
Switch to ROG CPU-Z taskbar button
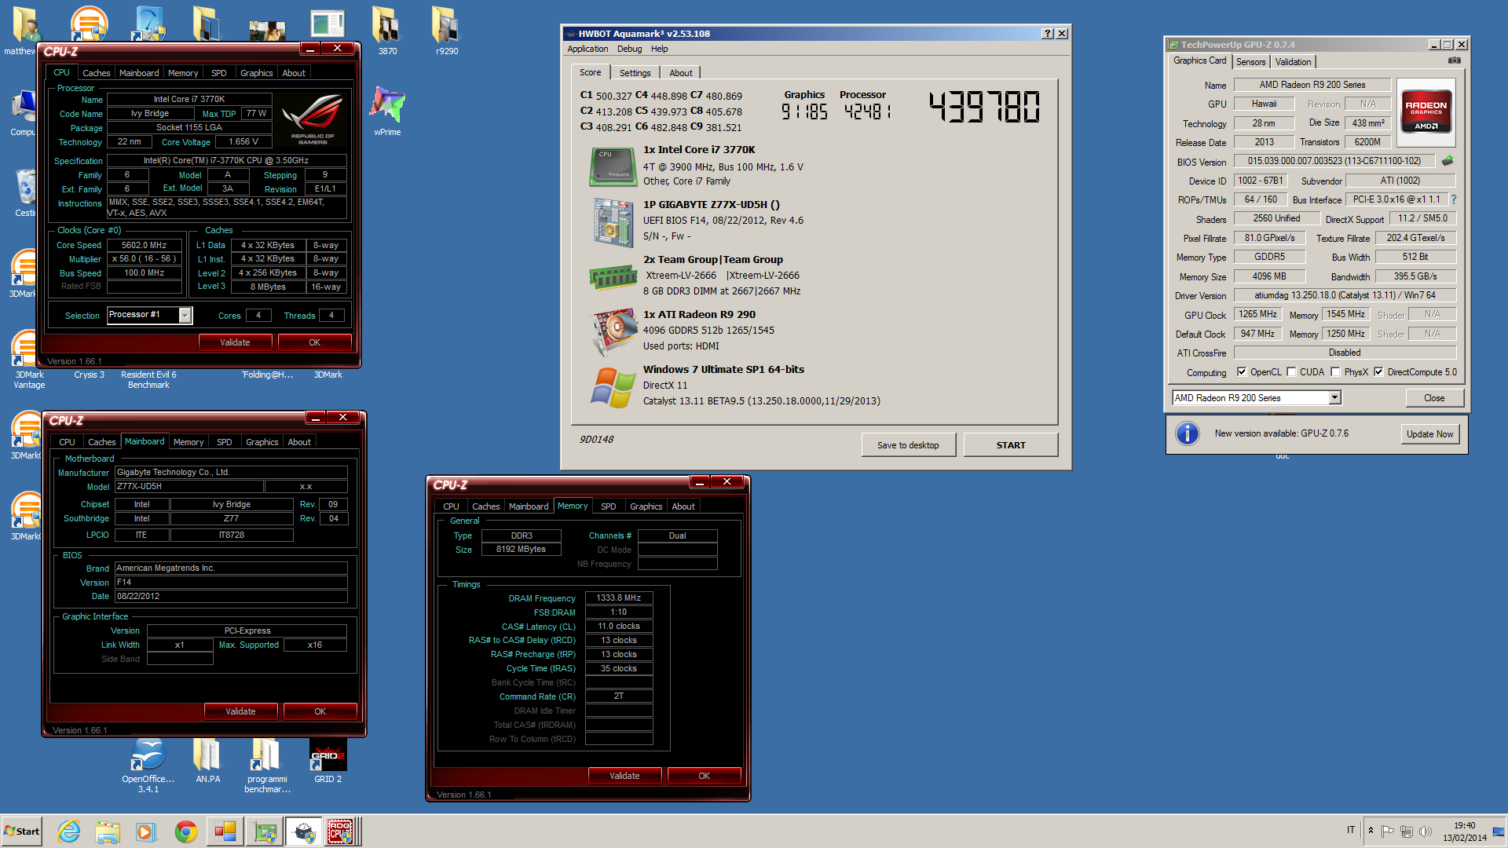point(342,832)
